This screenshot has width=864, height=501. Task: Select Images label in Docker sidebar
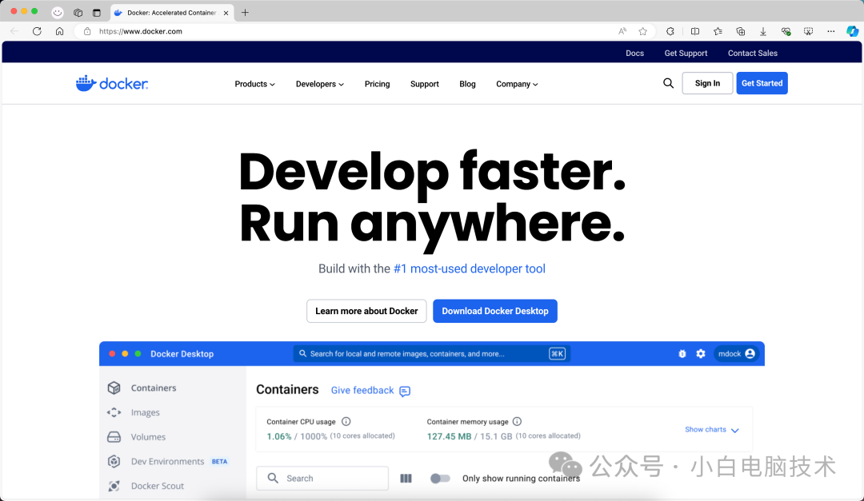click(145, 412)
